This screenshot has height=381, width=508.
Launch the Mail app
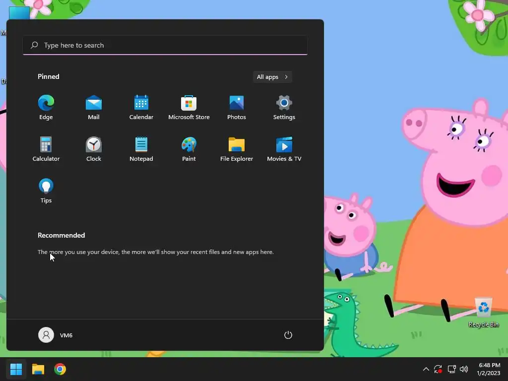point(94,108)
